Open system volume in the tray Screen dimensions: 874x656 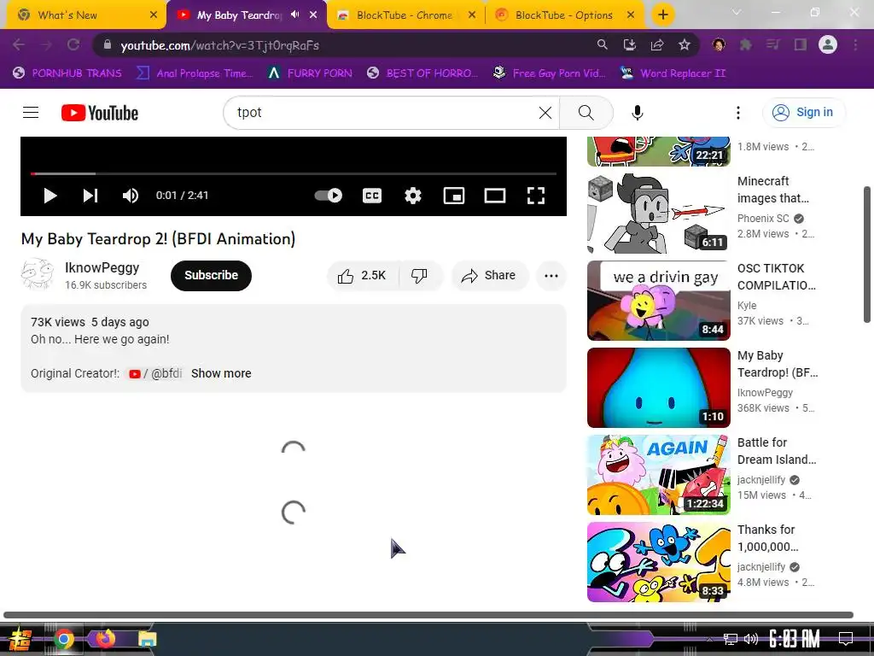click(x=751, y=639)
